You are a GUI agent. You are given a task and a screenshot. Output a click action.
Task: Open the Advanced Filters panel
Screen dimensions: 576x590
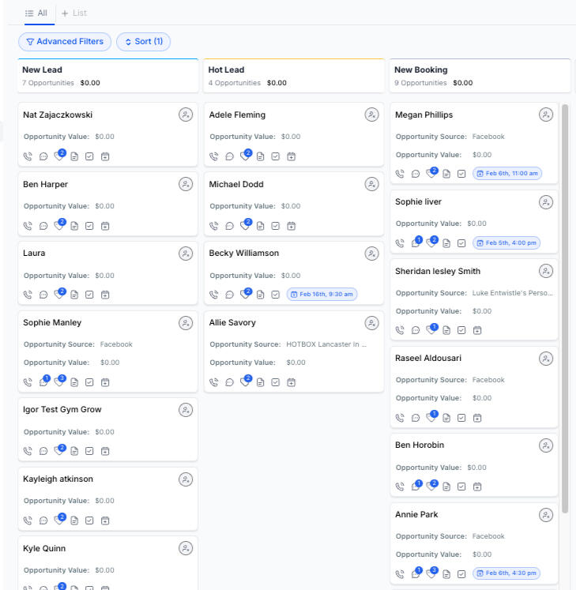click(64, 42)
